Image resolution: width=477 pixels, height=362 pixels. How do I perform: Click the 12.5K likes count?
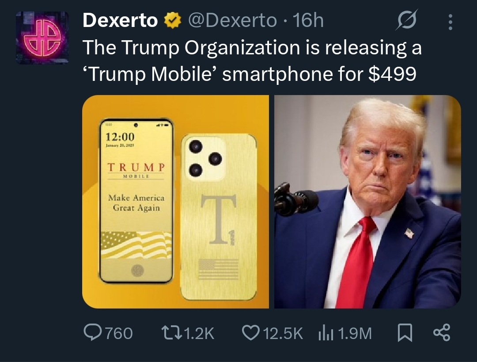point(283,333)
